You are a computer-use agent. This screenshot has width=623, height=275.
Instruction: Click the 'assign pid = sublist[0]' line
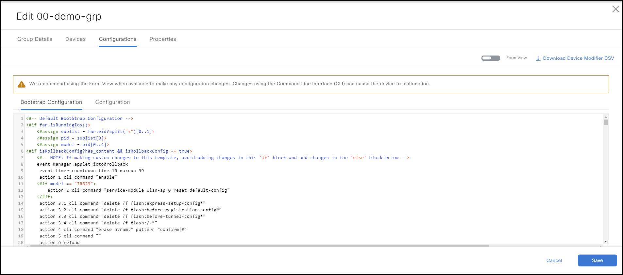(72, 138)
